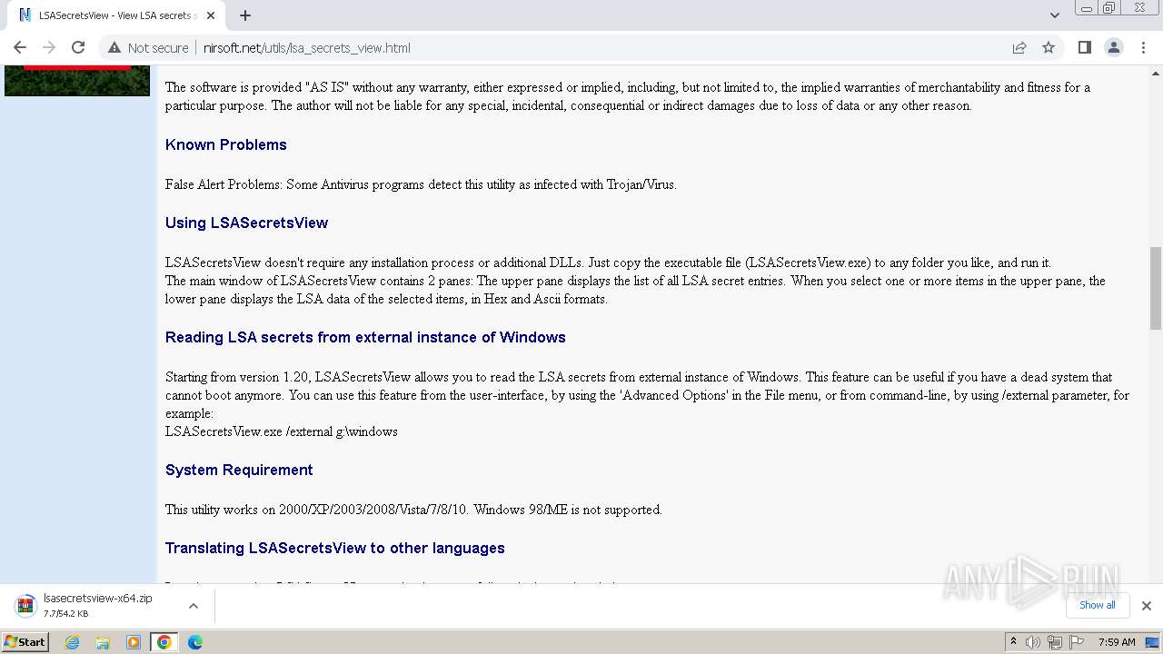
Task: Click the sidebar advertisement image
Action: click(x=77, y=81)
